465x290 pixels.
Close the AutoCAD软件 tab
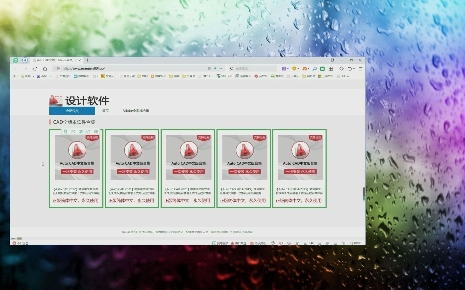coord(80,60)
